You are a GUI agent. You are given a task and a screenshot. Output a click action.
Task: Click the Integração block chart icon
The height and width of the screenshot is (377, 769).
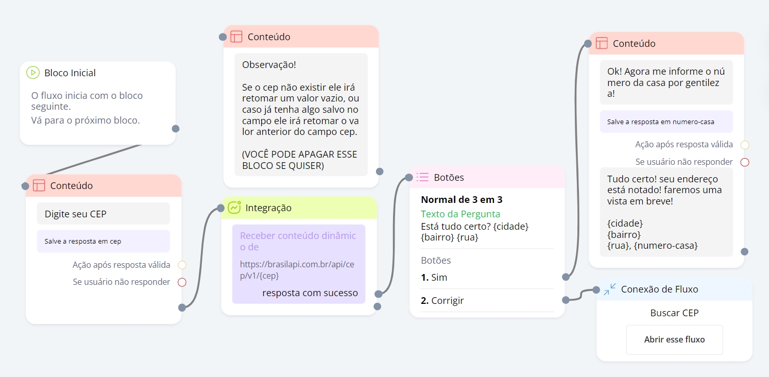pyautogui.click(x=234, y=207)
